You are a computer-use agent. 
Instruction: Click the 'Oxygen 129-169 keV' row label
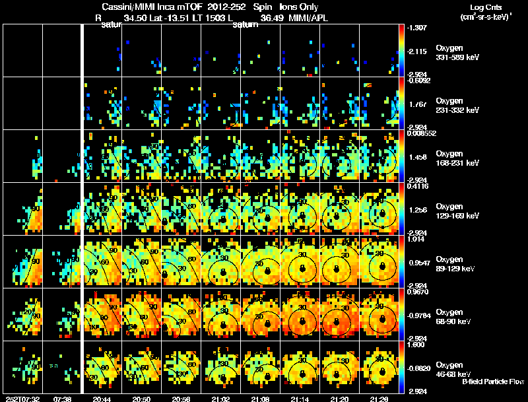[x=457, y=211]
